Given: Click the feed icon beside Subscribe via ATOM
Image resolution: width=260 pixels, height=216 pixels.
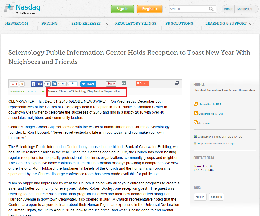Looking at the screenshot, I should click(195, 113).
